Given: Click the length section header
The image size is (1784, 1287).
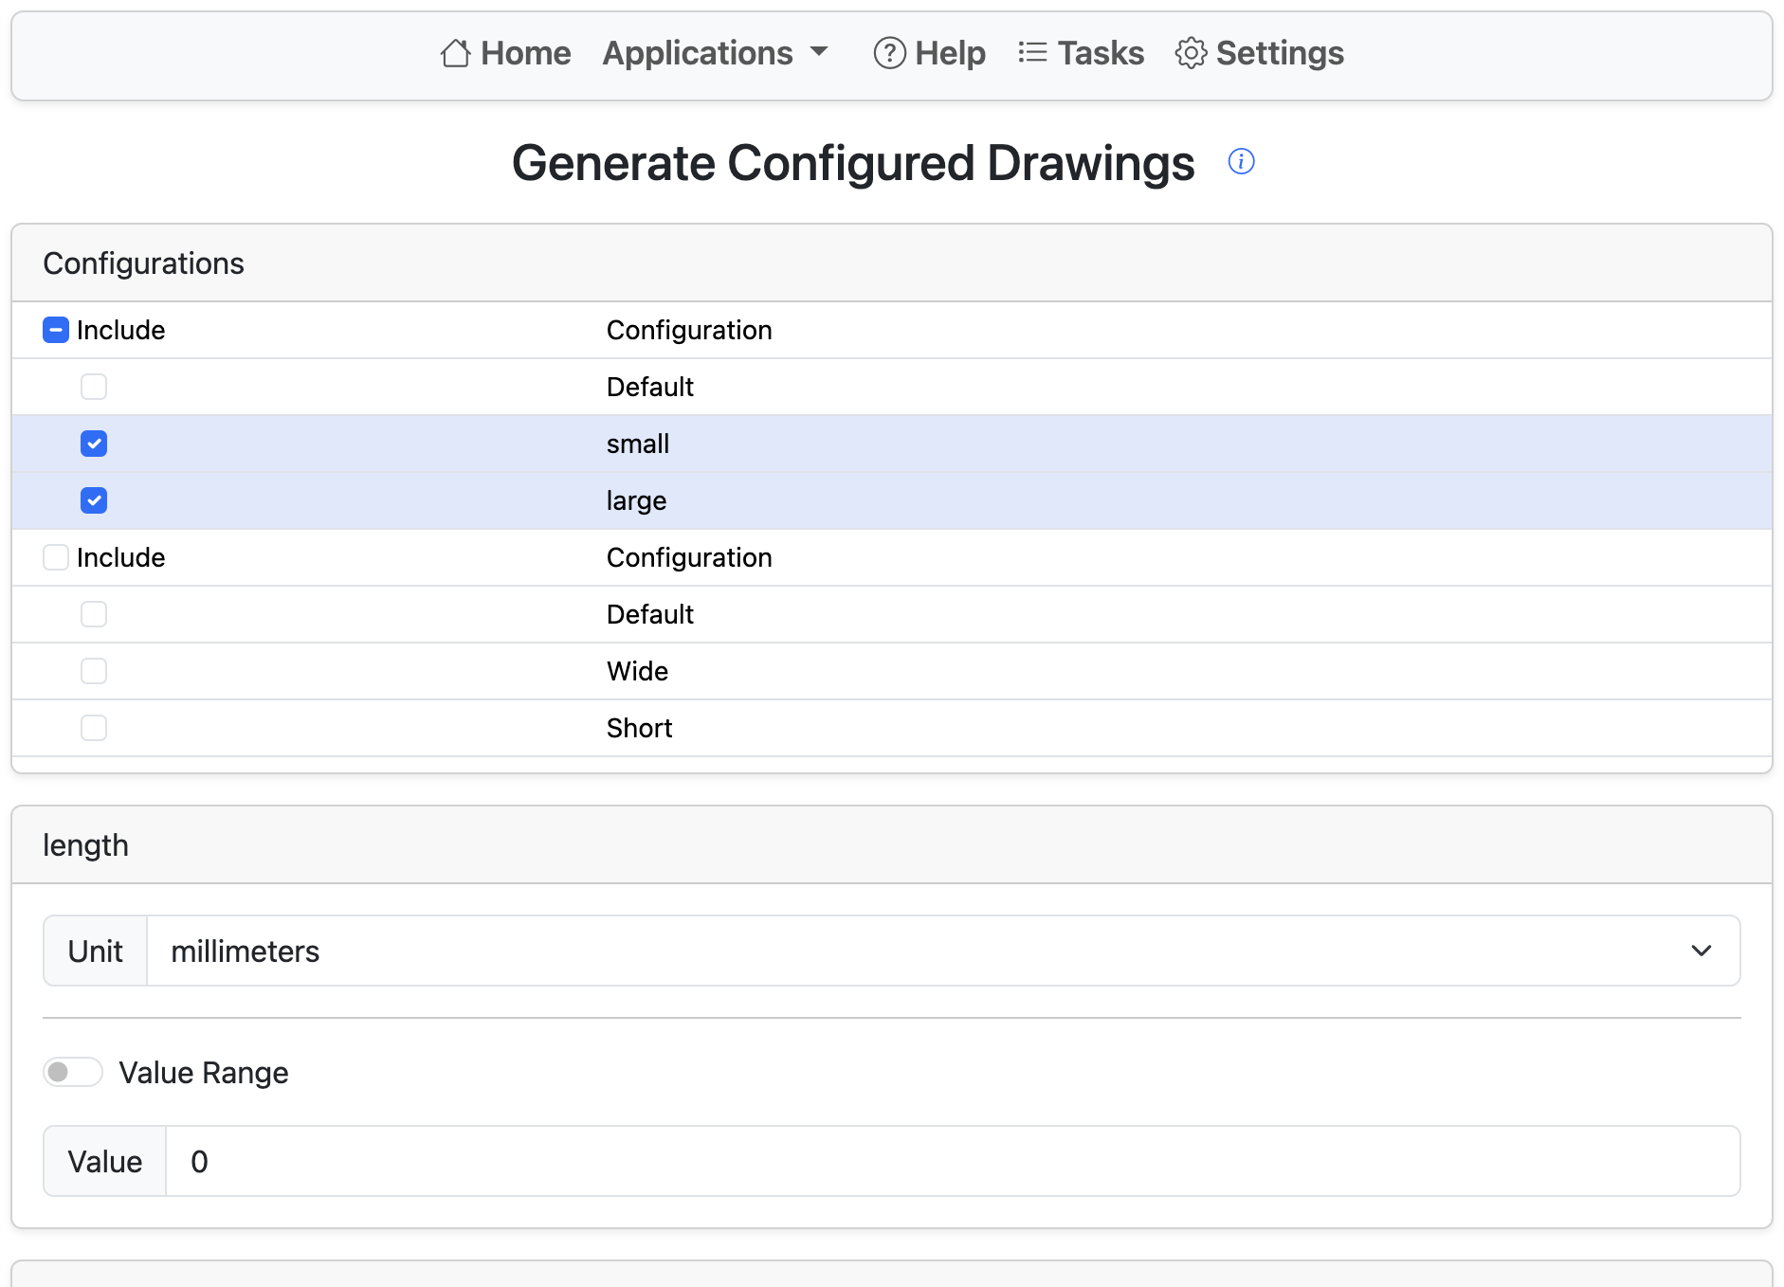Looking at the screenshot, I should 85,844.
